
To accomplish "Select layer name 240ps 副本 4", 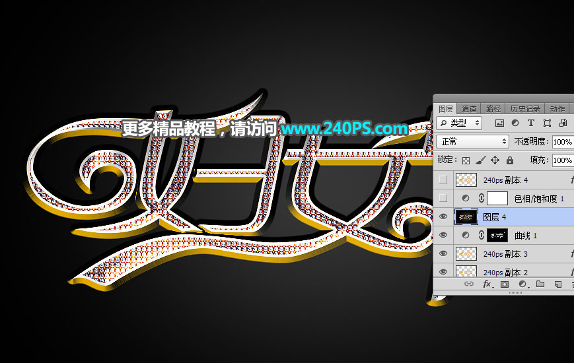I will (505, 180).
